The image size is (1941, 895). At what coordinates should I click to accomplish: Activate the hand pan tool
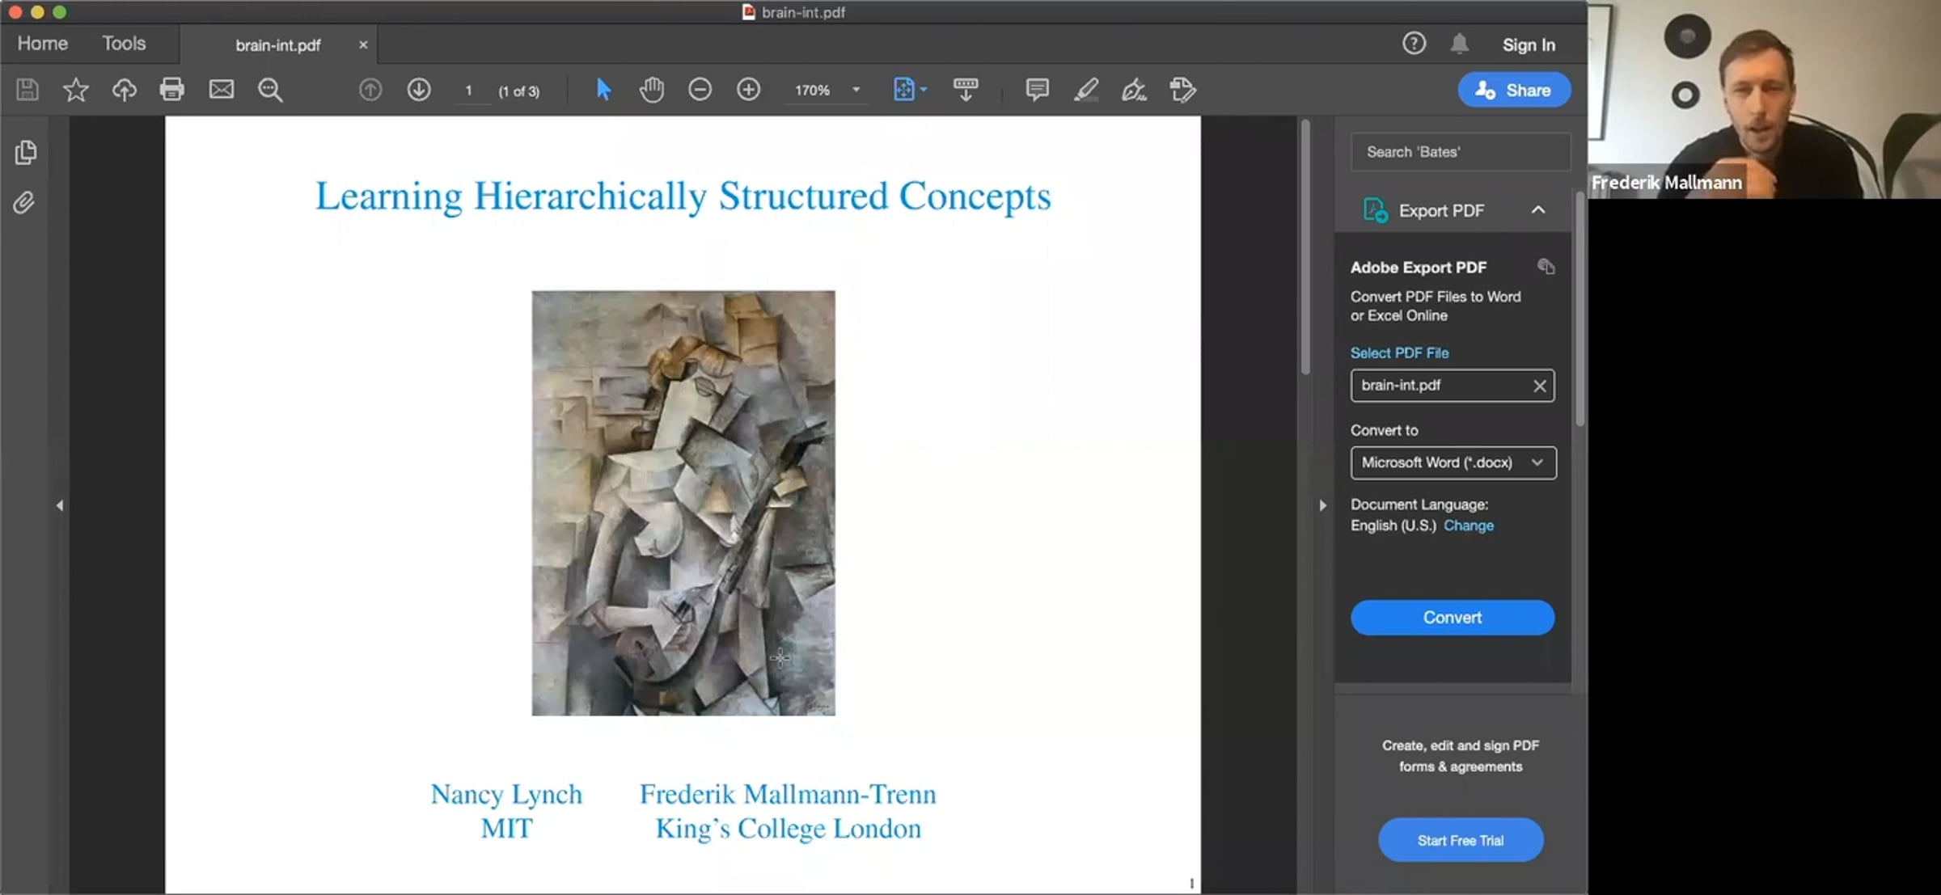[x=652, y=90]
